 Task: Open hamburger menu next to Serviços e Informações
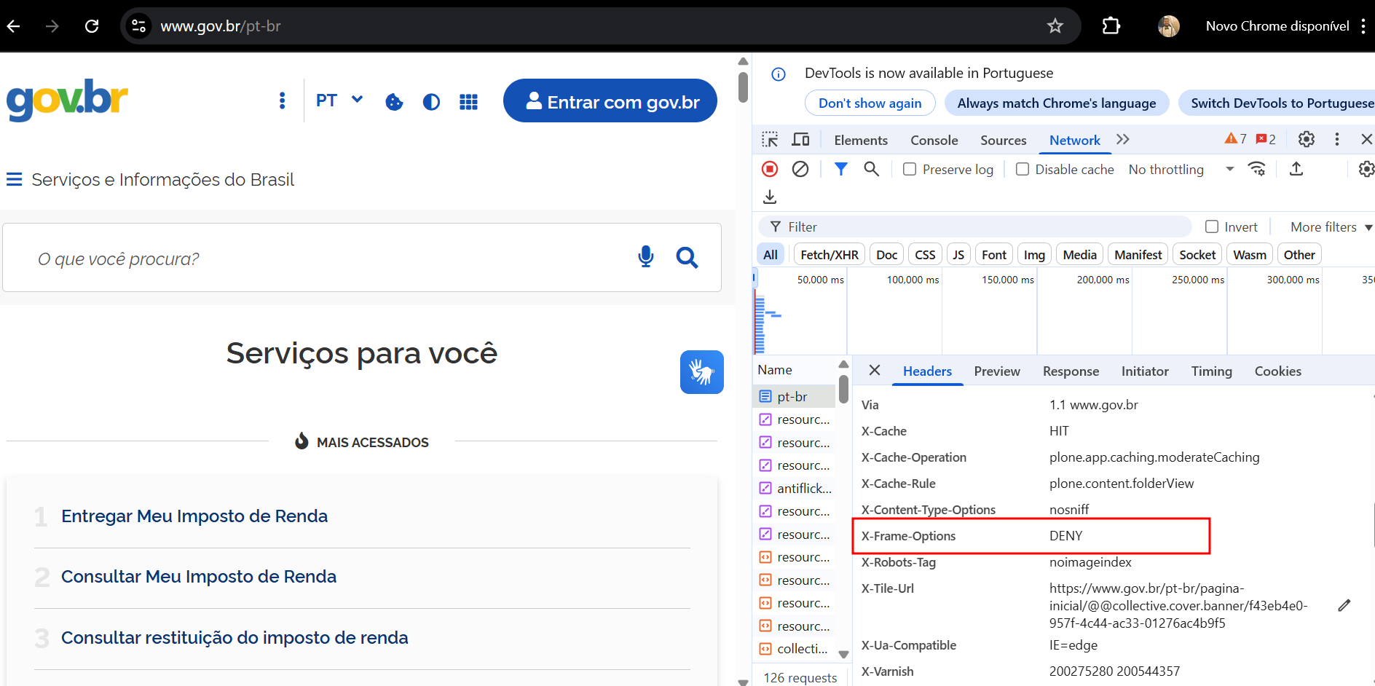pyautogui.click(x=14, y=179)
